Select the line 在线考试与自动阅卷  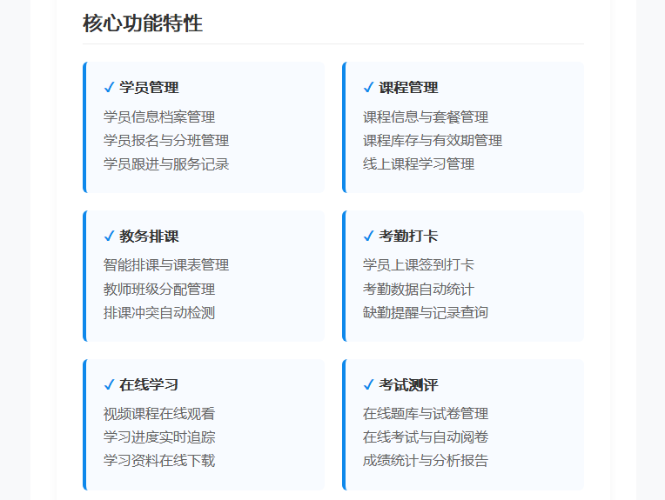[x=426, y=437]
